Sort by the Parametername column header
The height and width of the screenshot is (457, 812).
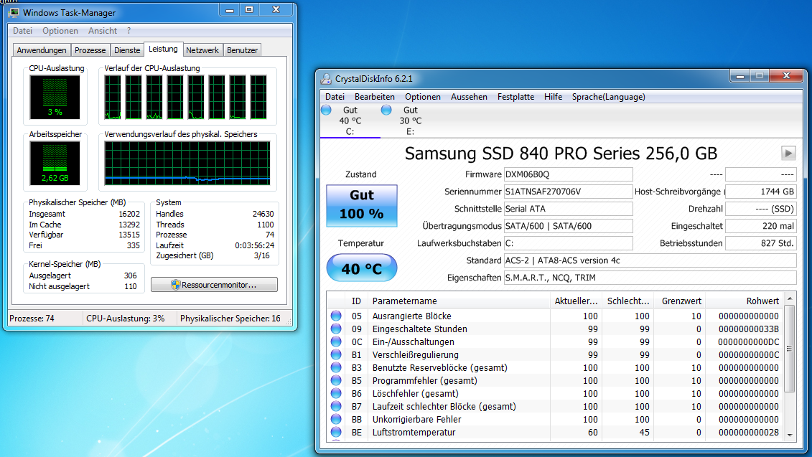pyautogui.click(x=458, y=301)
